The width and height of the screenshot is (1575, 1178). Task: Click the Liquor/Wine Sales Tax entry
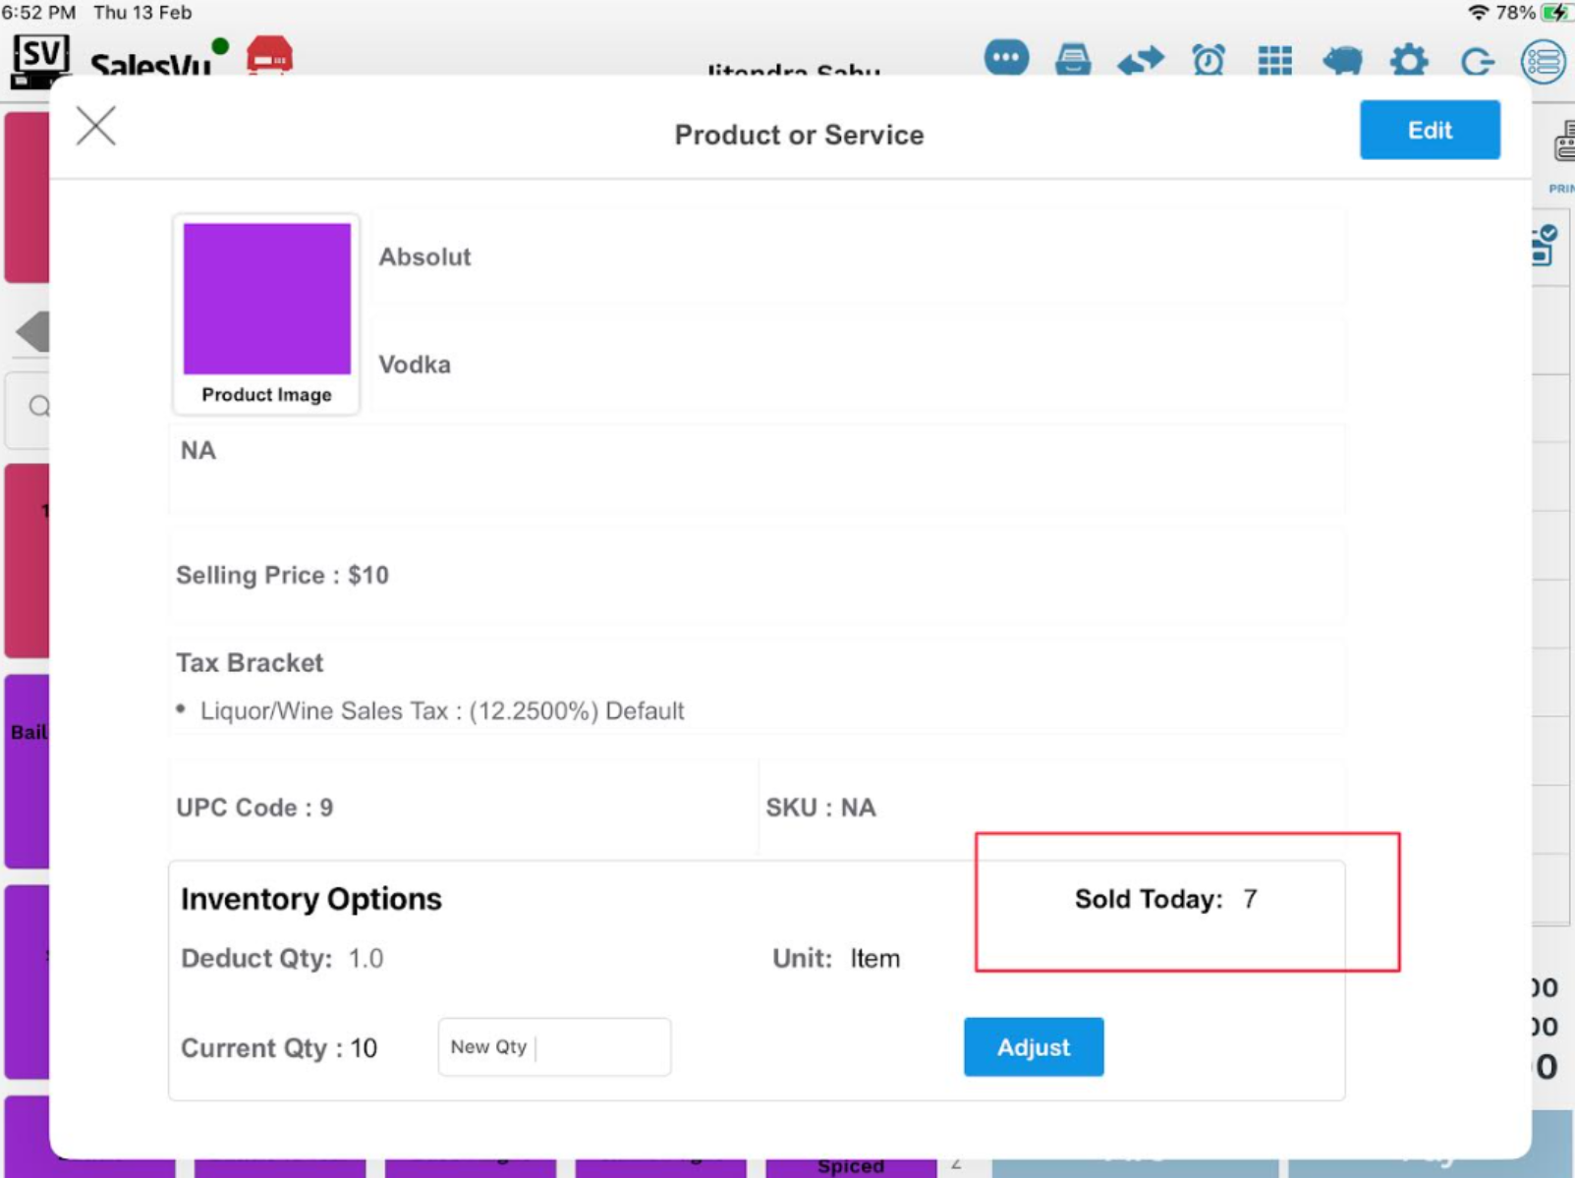point(442,710)
